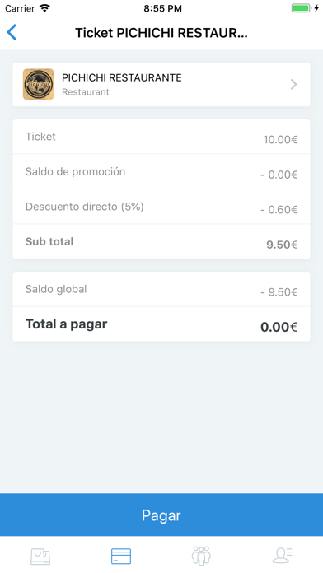
Task: Tap the Total a pagar row
Action: (x=161, y=324)
